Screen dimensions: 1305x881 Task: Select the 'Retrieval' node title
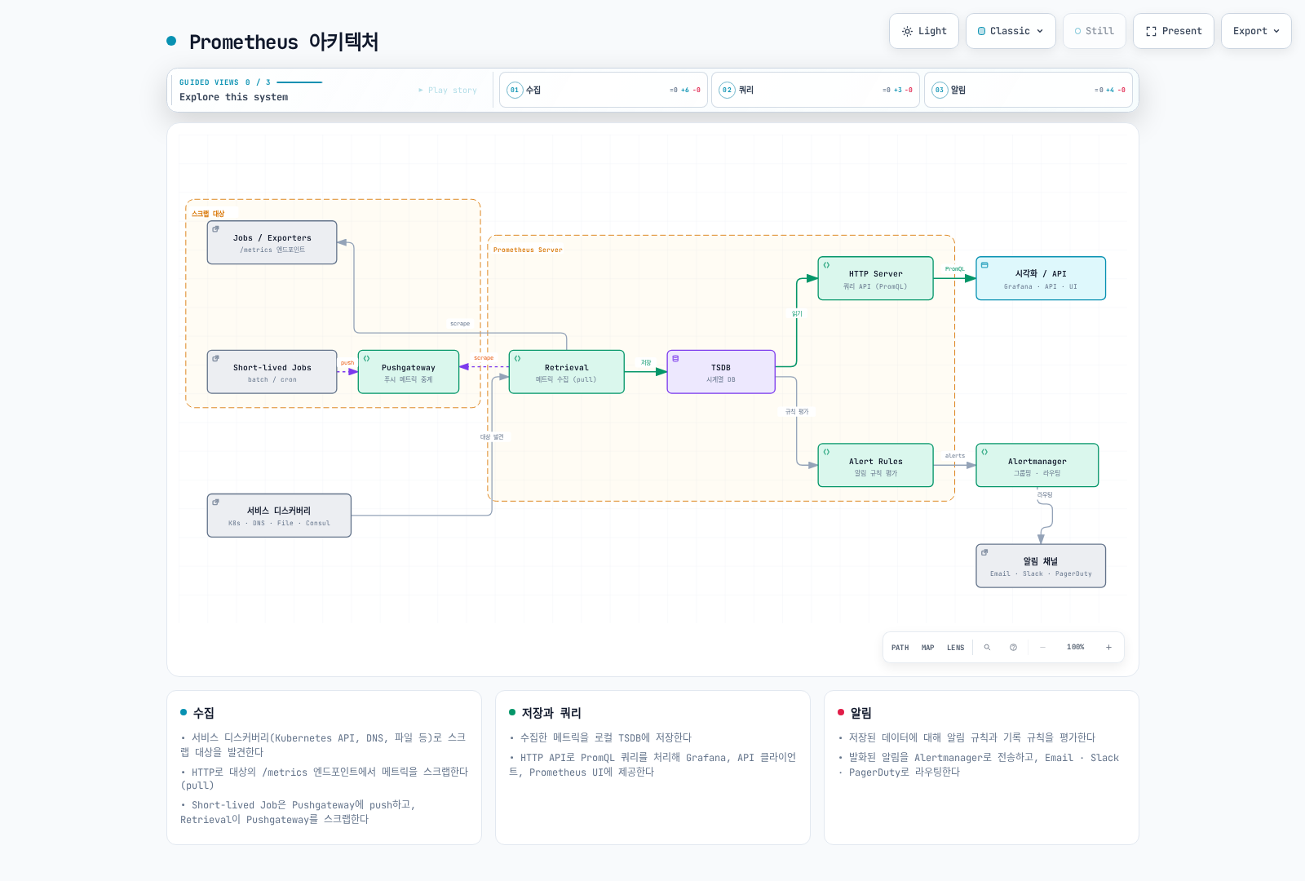tap(567, 368)
